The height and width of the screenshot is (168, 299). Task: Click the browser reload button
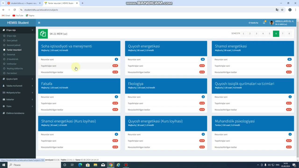point(14,10)
